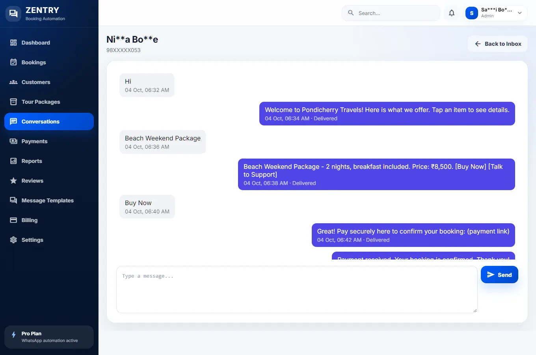
Task: Expand the admin account dropdown chevron
Action: coord(520,13)
